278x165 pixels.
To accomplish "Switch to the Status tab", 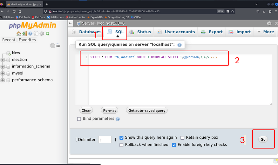I will pos(140,32).
